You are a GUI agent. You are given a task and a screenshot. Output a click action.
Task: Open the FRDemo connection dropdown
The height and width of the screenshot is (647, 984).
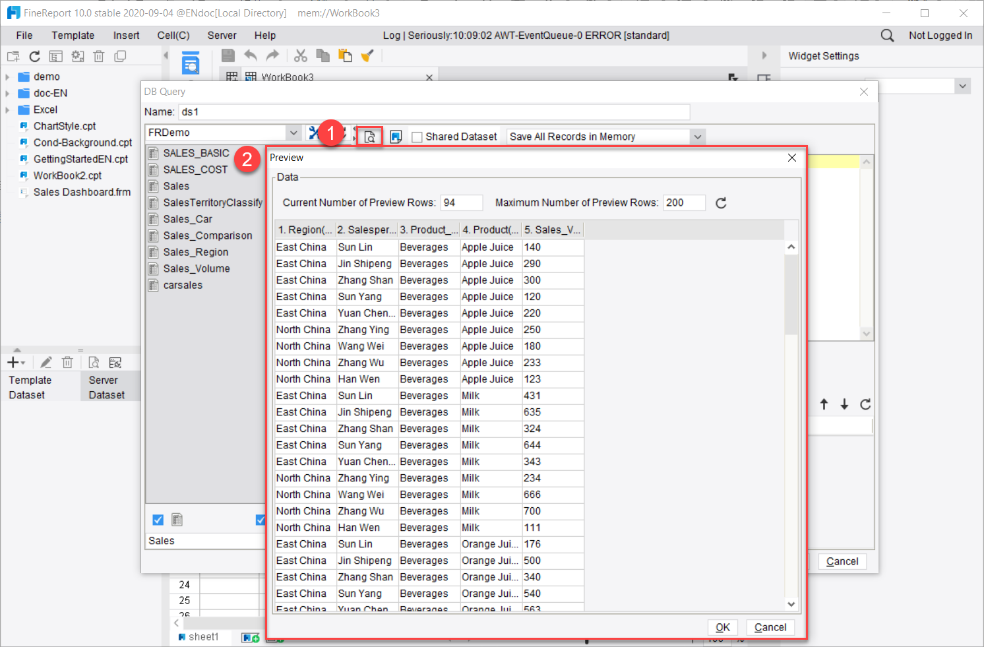point(293,133)
